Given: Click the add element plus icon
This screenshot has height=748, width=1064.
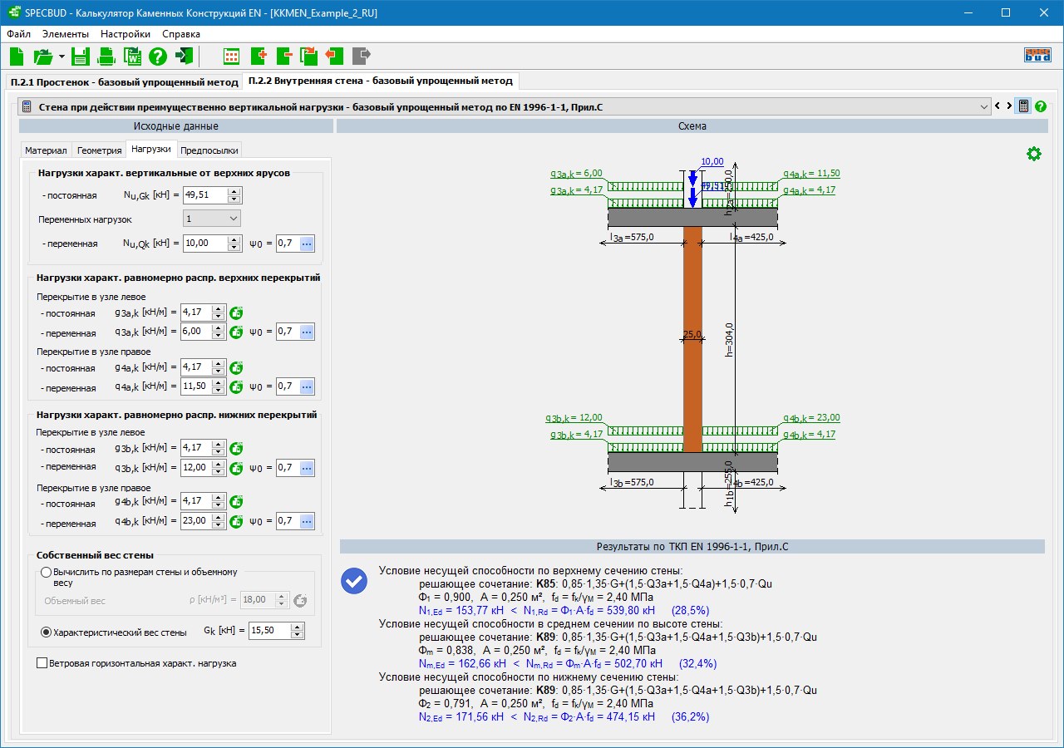Looking at the screenshot, I should pos(258,57).
